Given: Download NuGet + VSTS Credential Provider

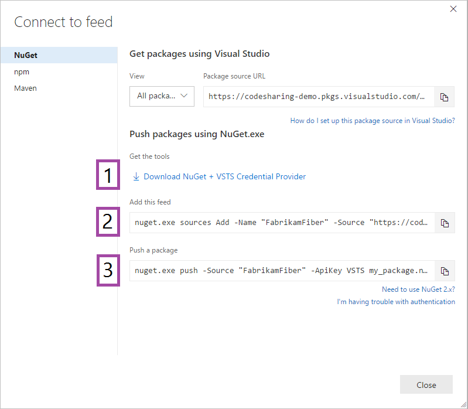Looking at the screenshot, I should pyautogui.click(x=224, y=176).
